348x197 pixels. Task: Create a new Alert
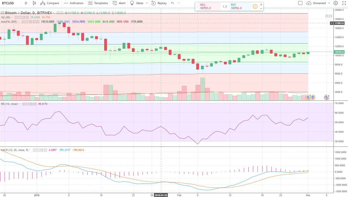tap(119, 3)
